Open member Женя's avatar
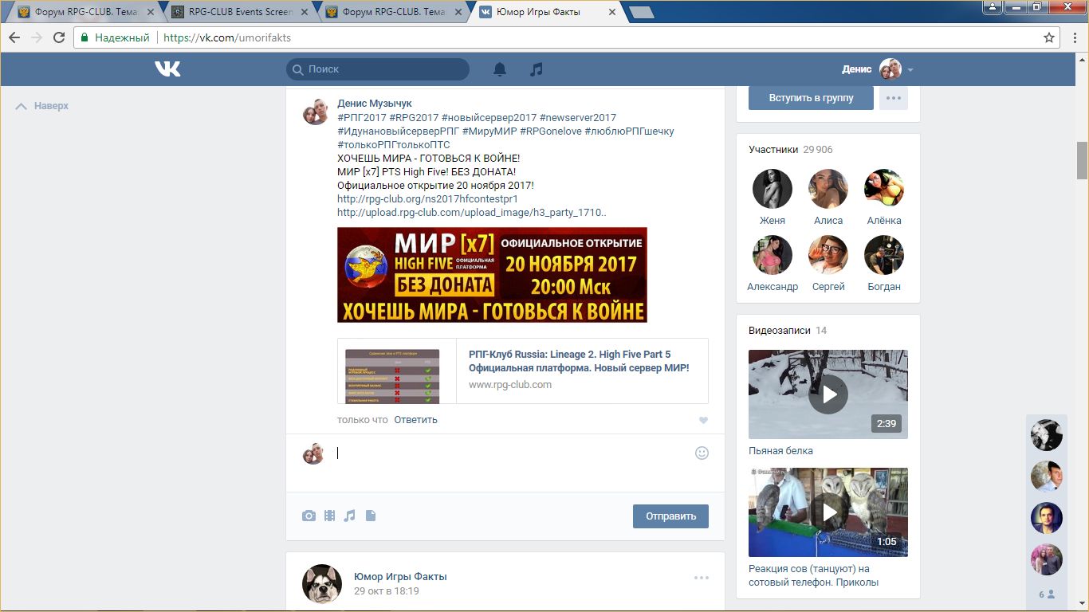Image resolution: width=1089 pixels, height=612 pixels. coord(773,189)
